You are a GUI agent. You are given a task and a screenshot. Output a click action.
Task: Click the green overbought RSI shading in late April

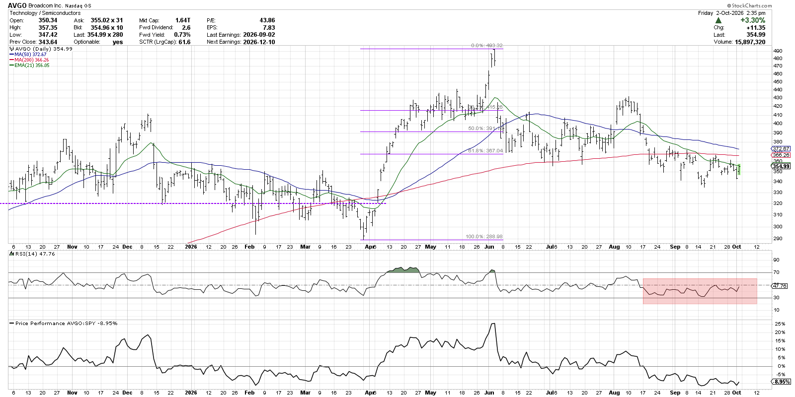click(403, 270)
